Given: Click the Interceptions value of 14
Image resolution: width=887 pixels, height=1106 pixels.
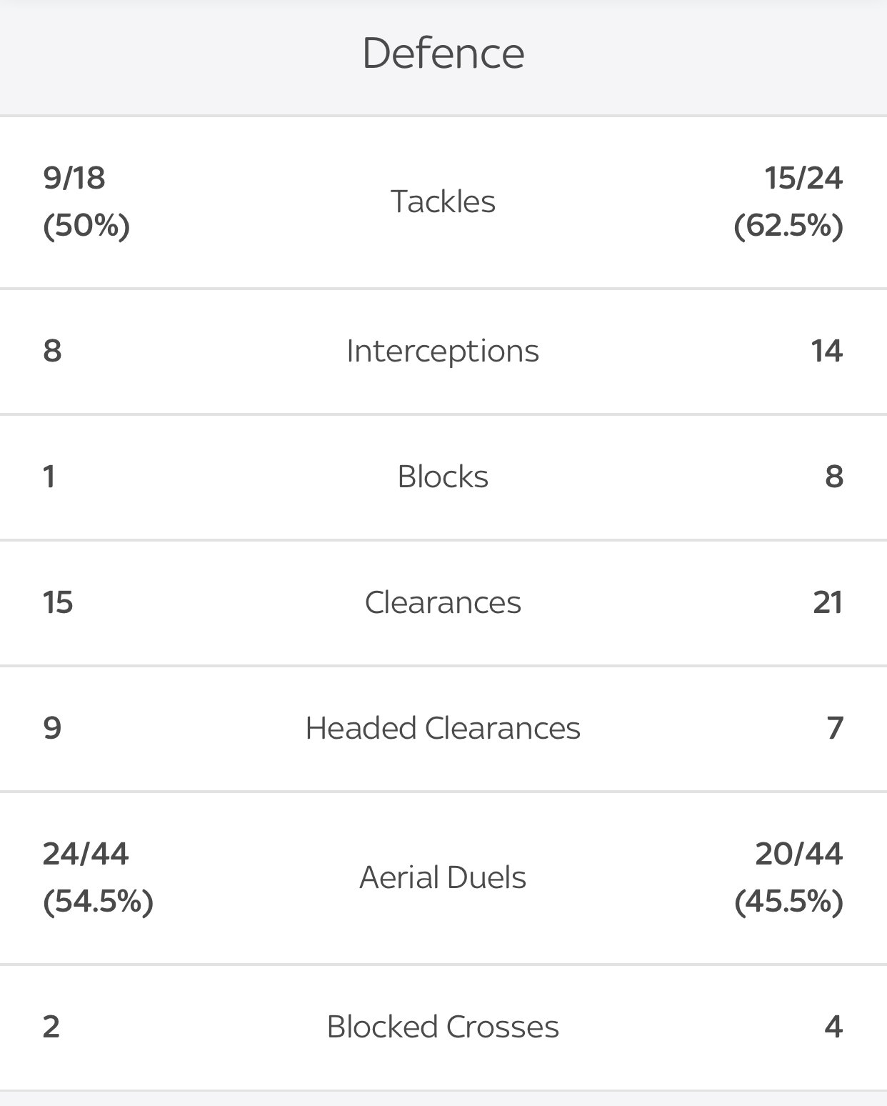Looking at the screenshot, I should (826, 351).
